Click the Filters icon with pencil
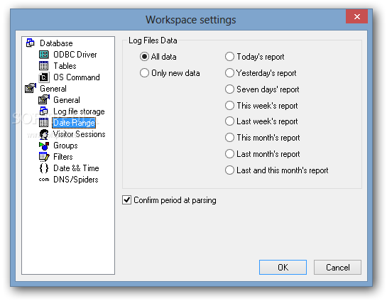Image resolution: width=387 pixels, height=301 pixels. click(x=44, y=157)
